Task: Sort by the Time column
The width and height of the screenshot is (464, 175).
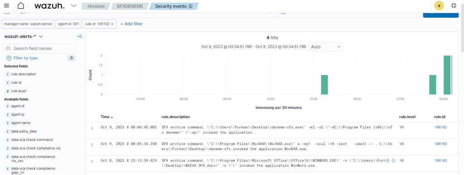Action: click(x=107, y=117)
